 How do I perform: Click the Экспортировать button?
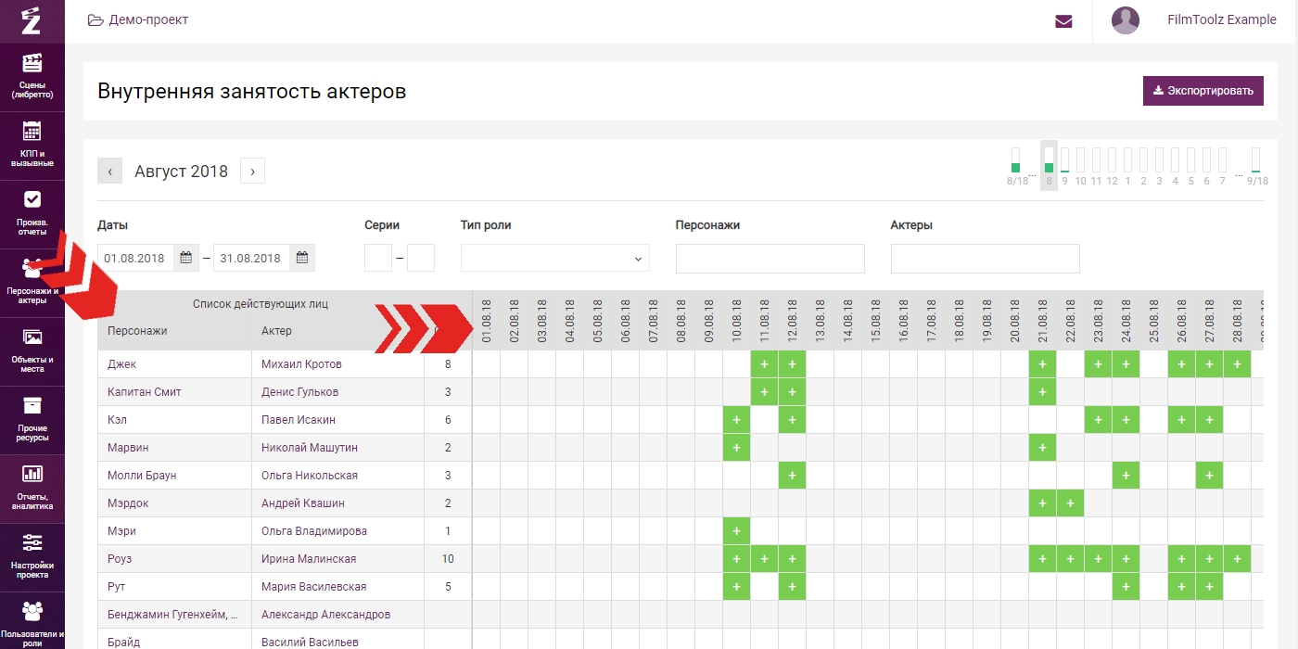(x=1203, y=91)
